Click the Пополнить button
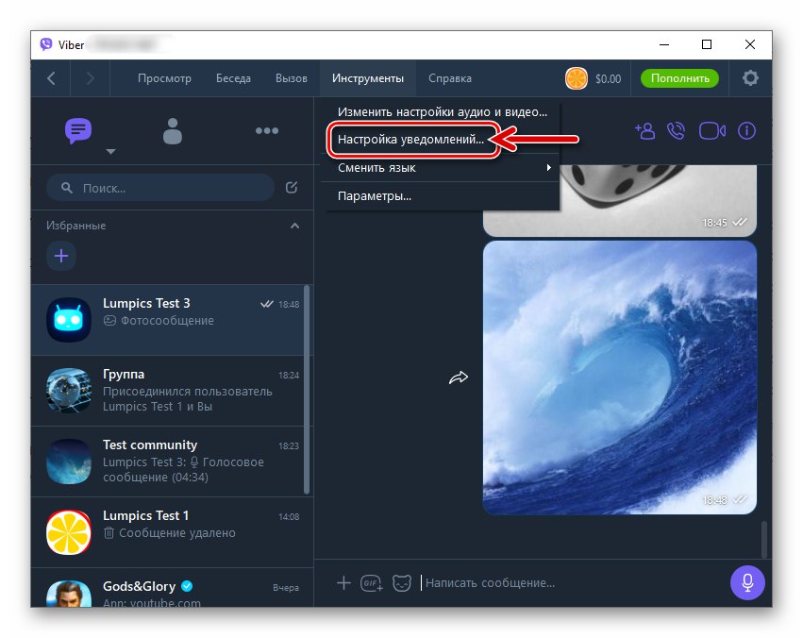Image resolution: width=803 pixels, height=638 pixels. pyautogui.click(x=679, y=78)
